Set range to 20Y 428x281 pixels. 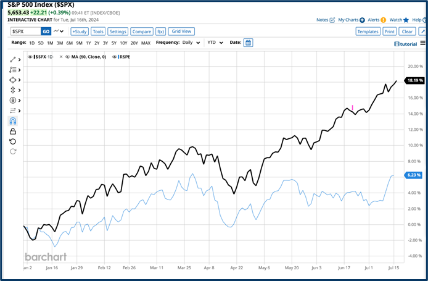click(134, 43)
